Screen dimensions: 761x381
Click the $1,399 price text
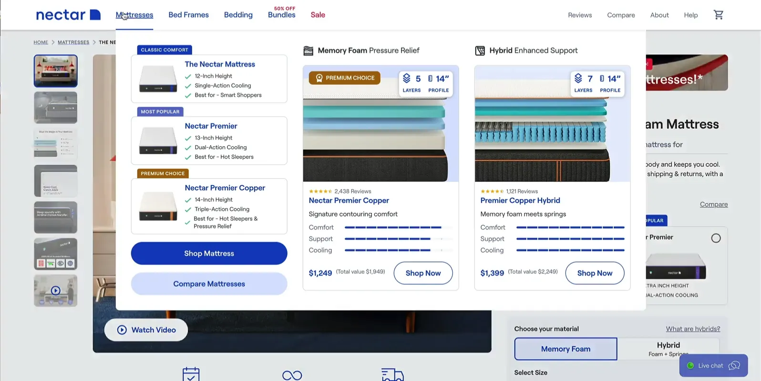(x=492, y=273)
